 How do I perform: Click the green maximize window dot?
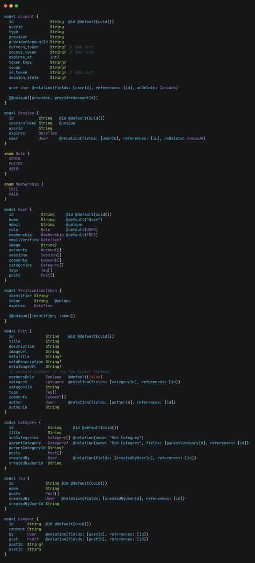coord(16,6)
